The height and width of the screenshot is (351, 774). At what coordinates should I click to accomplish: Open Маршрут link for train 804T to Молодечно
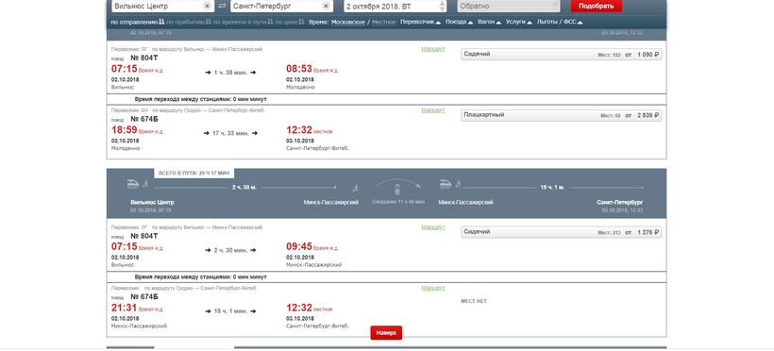pyautogui.click(x=433, y=49)
